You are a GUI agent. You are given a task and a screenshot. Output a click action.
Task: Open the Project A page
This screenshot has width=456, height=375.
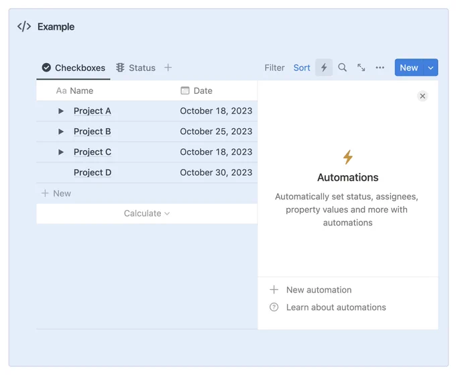[x=92, y=111]
